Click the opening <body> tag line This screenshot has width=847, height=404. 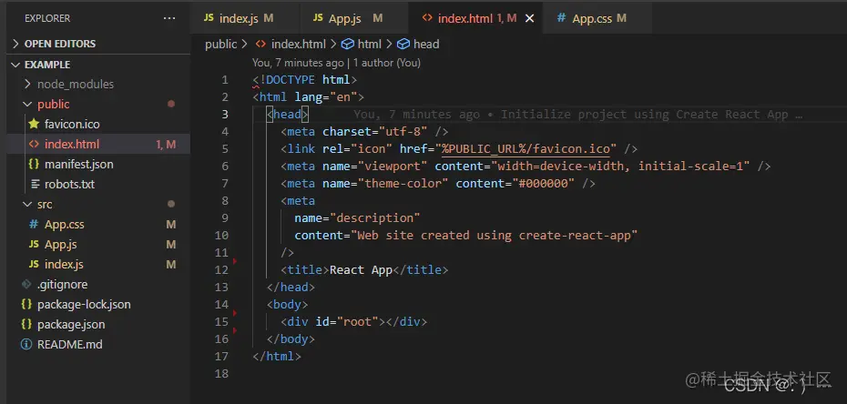point(288,304)
